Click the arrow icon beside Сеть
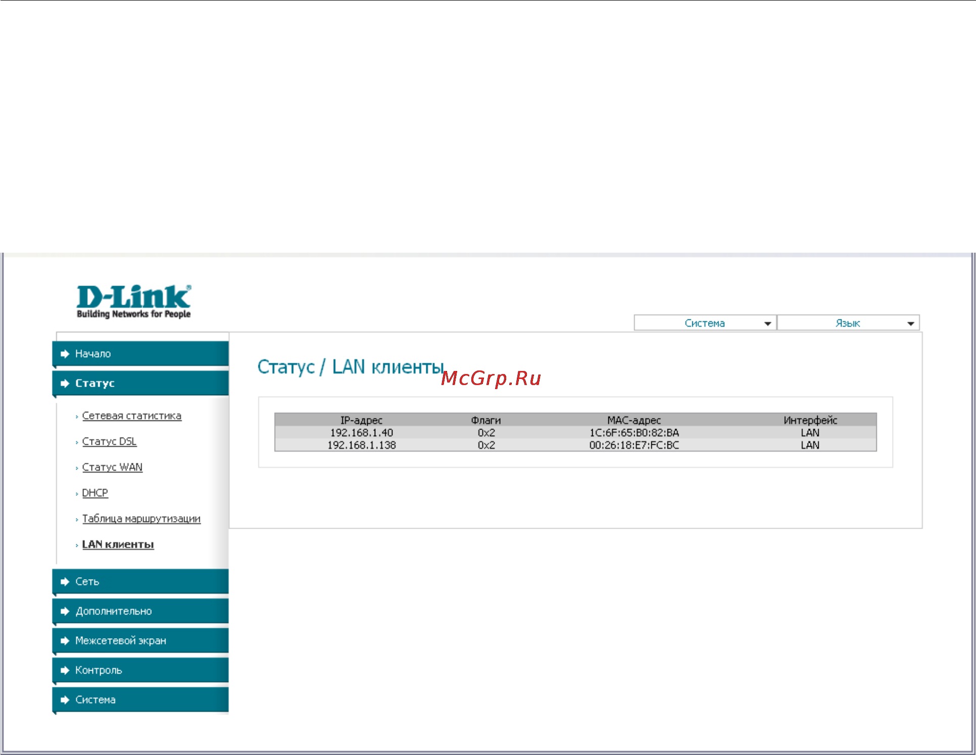The image size is (976, 755). point(65,582)
